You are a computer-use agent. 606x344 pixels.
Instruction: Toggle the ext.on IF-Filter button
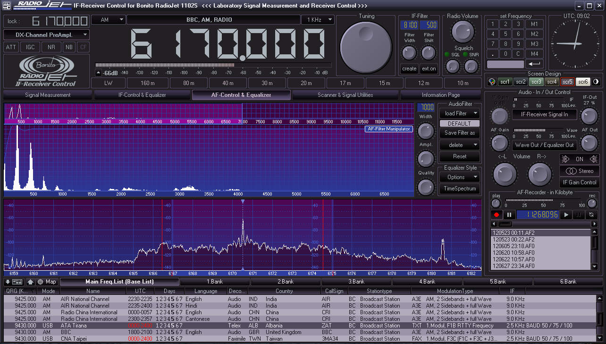(x=429, y=69)
